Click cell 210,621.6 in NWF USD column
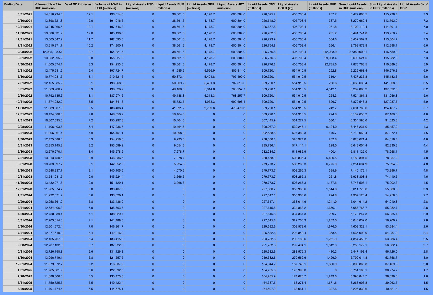The image size is (433, 295). [x=109, y=77]
